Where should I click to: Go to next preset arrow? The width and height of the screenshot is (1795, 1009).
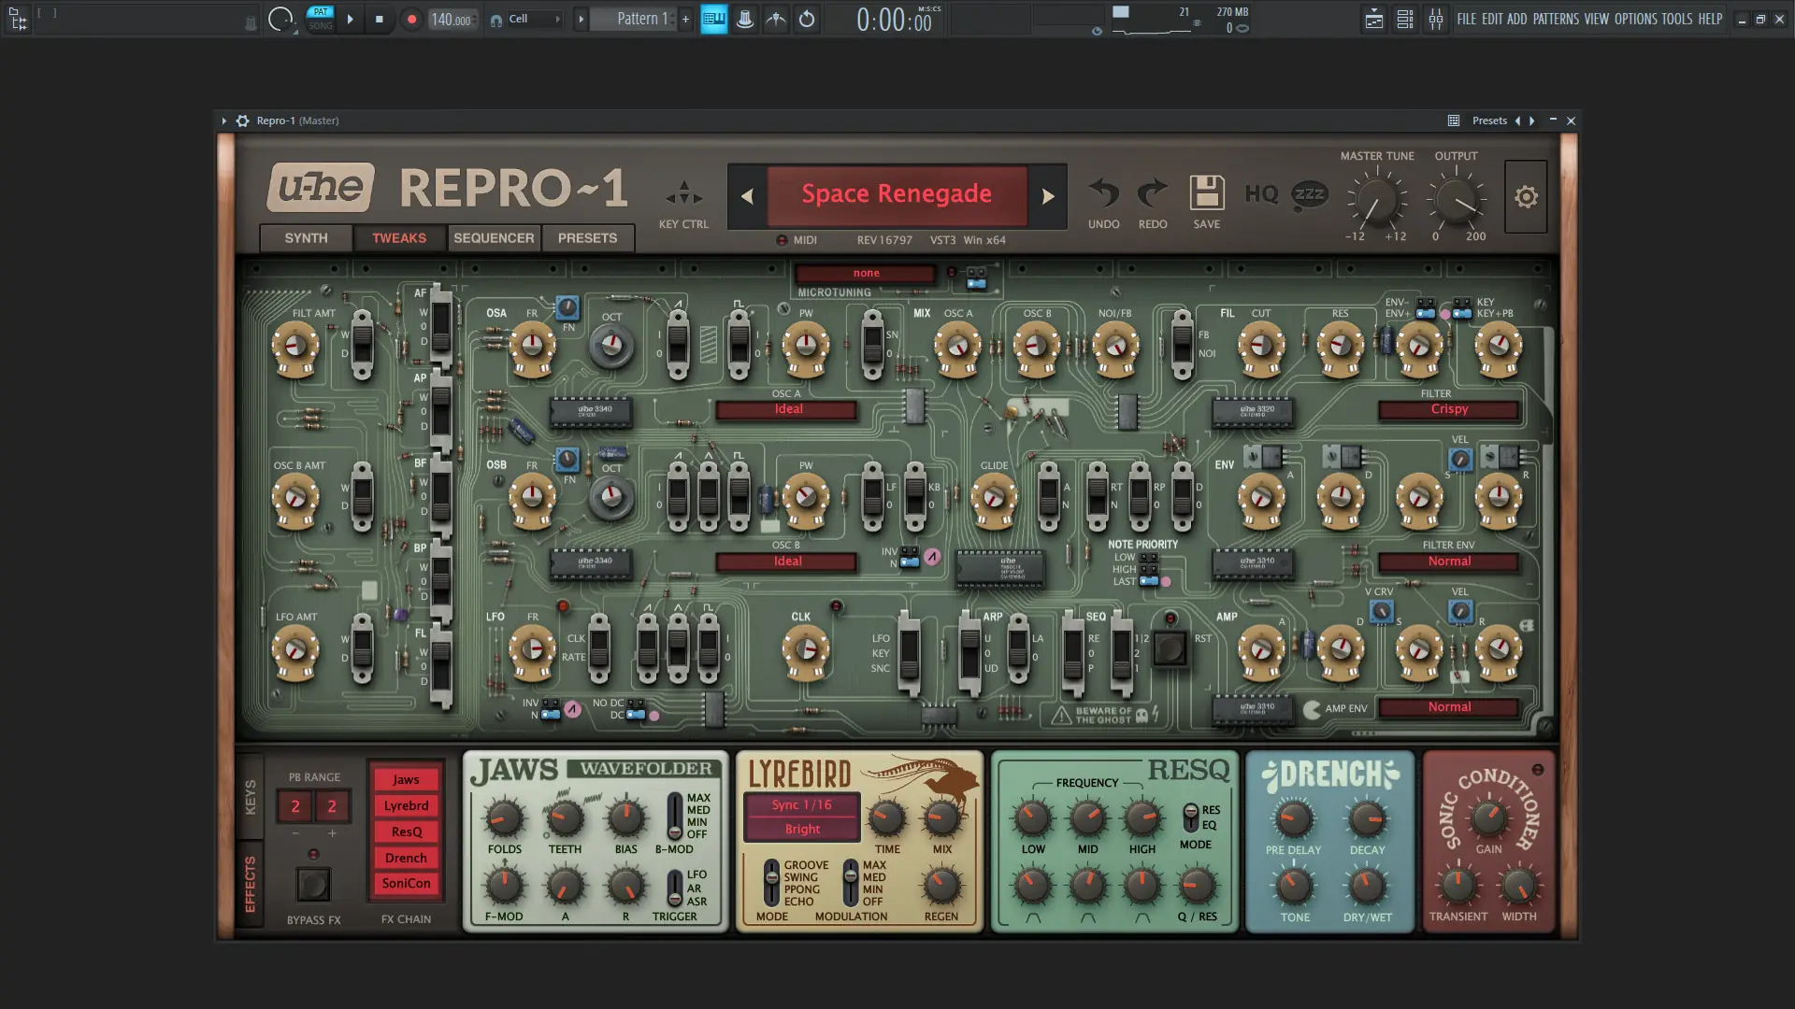pos(1048,196)
